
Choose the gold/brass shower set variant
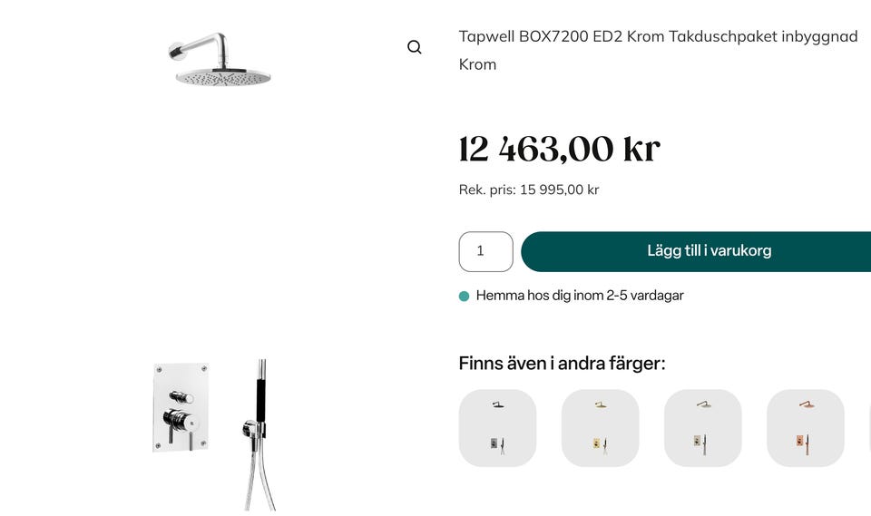point(600,428)
